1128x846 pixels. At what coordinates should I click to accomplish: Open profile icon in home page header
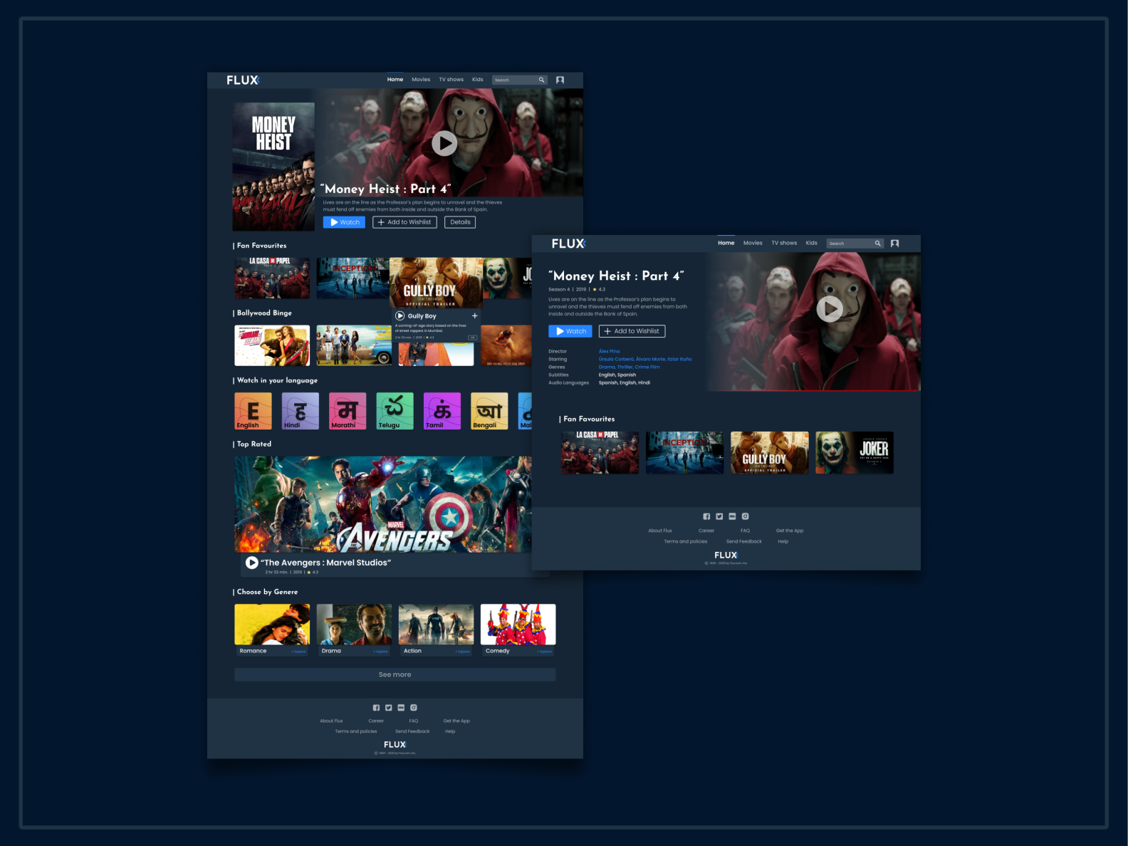pyautogui.click(x=560, y=80)
